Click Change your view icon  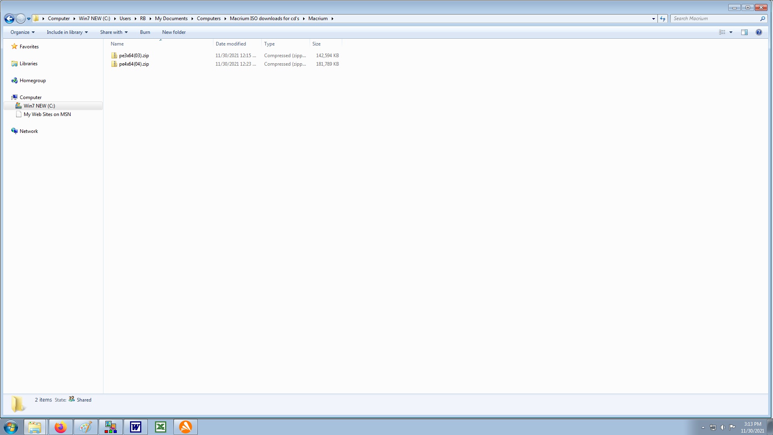(722, 32)
